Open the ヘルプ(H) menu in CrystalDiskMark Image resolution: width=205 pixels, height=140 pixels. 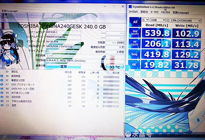(165, 12)
